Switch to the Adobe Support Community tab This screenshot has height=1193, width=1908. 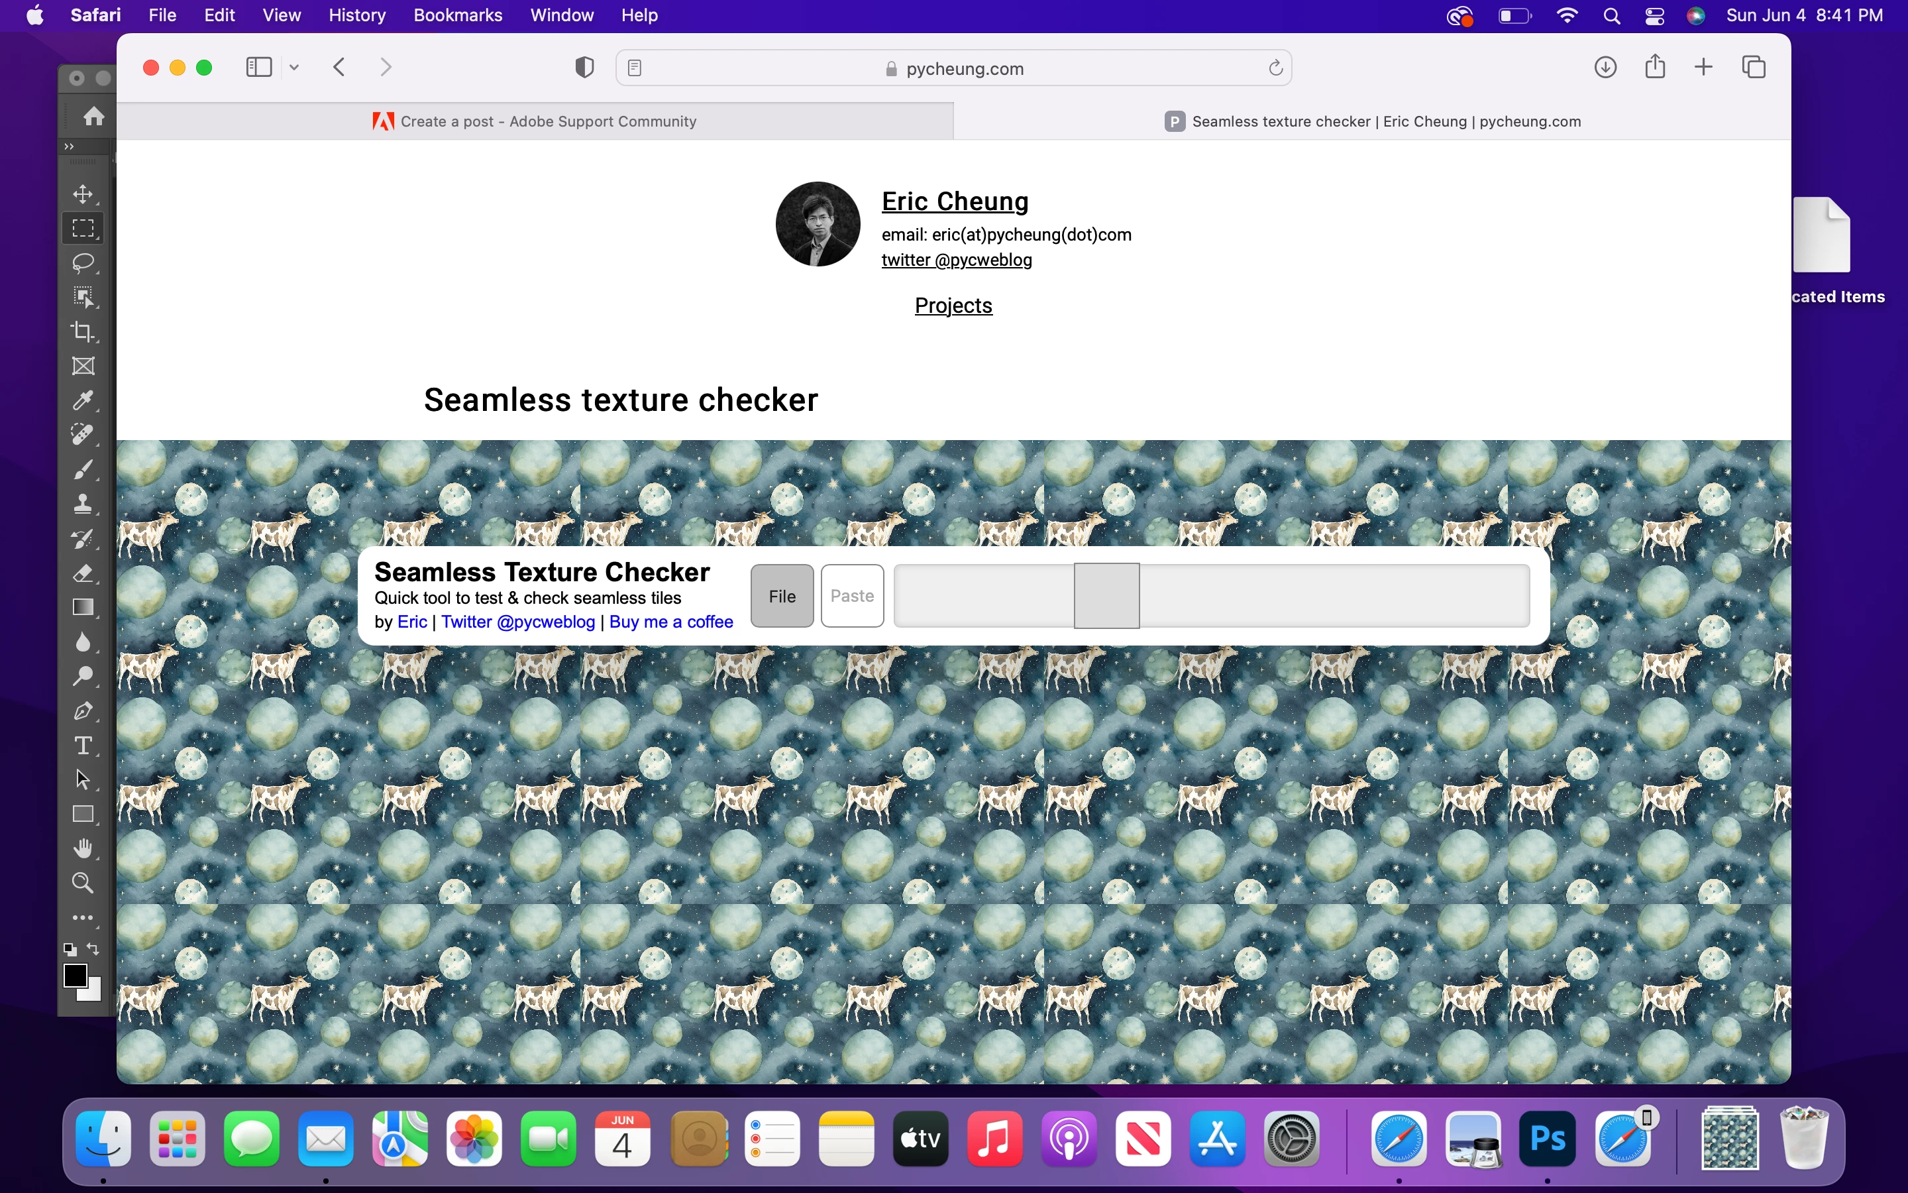point(535,121)
